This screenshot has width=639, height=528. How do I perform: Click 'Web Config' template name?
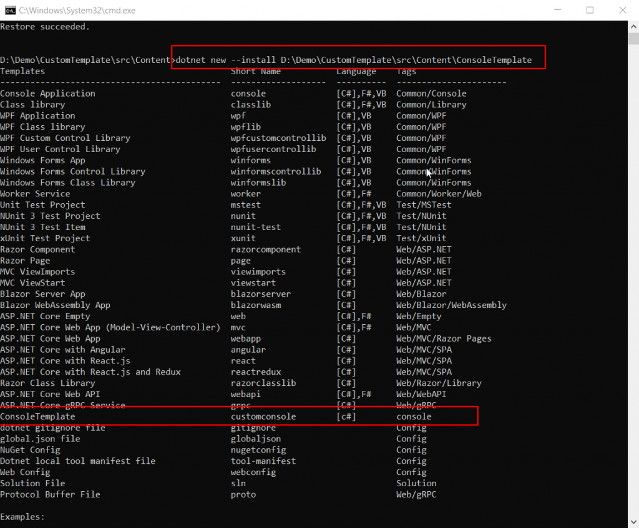25,473
